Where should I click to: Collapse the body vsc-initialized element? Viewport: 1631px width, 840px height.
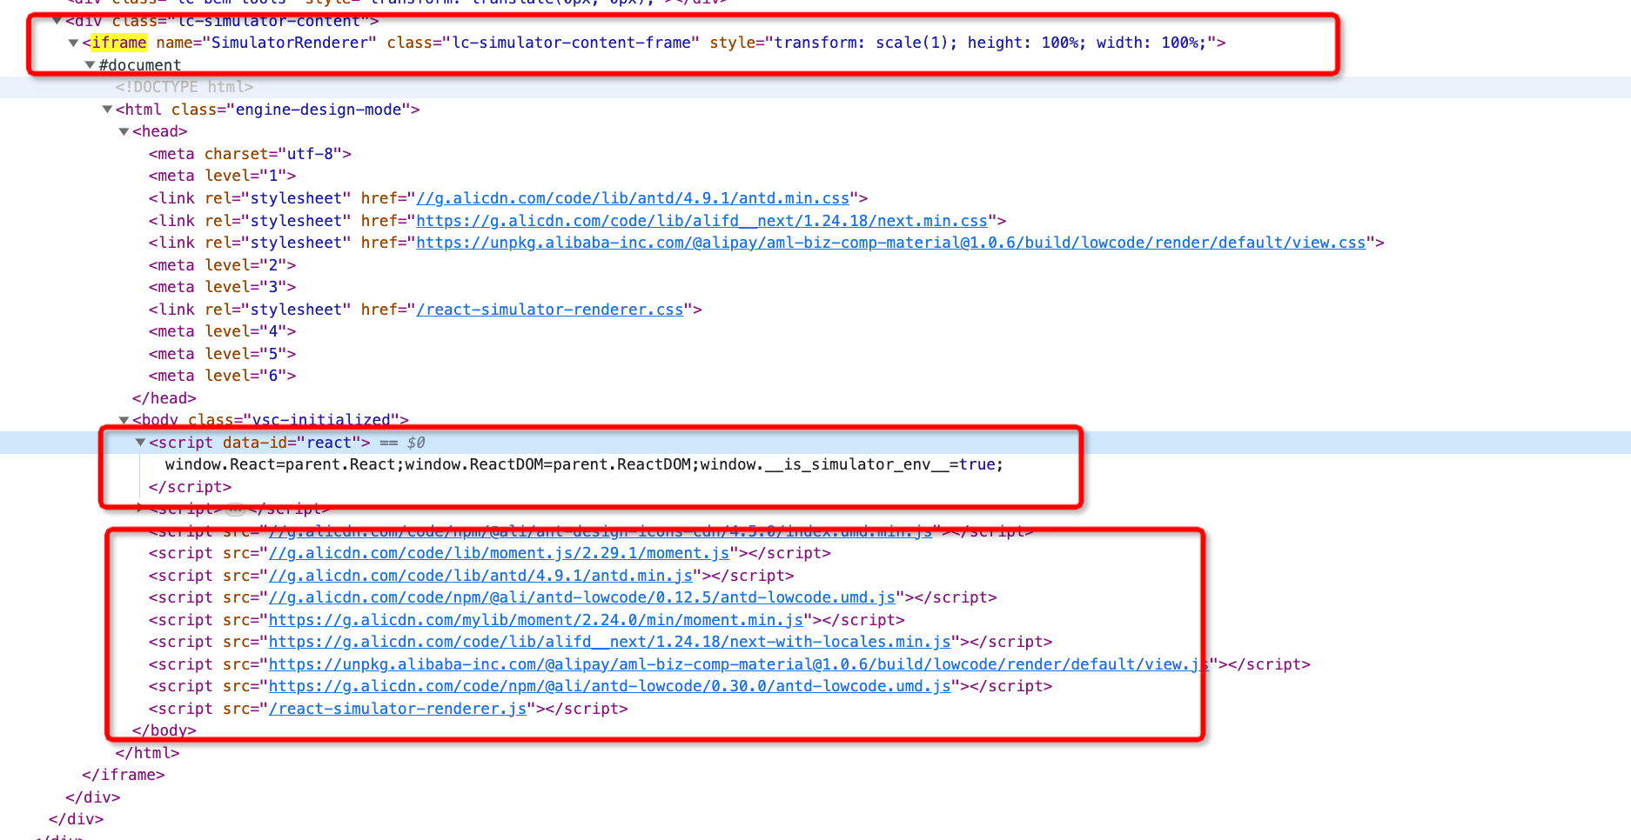[x=124, y=419]
